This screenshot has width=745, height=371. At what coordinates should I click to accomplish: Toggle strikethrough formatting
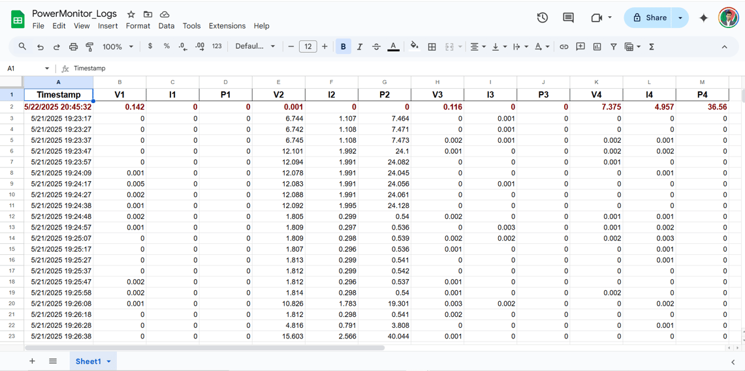[376, 46]
